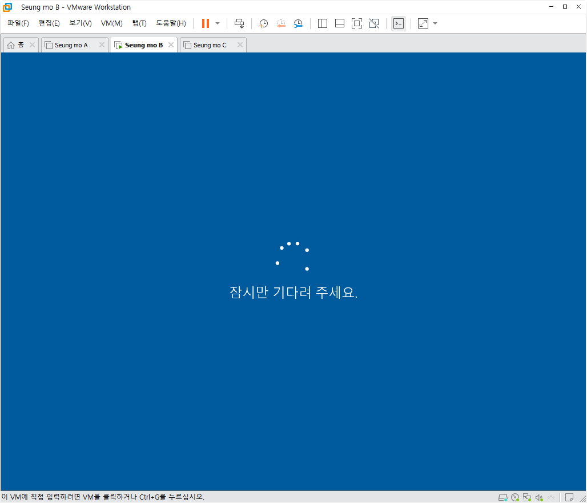Close the VMware Workstation window
This screenshot has width=587, height=503.
click(x=578, y=7)
